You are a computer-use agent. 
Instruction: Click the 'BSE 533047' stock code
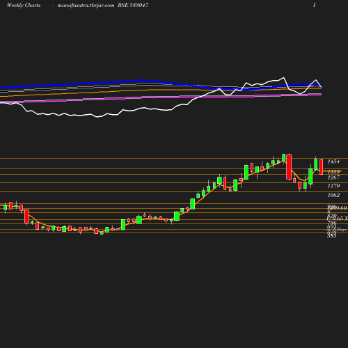[133, 5]
